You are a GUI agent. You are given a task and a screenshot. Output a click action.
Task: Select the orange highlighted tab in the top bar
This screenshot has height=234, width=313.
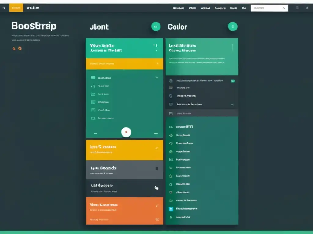pos(16,8)
